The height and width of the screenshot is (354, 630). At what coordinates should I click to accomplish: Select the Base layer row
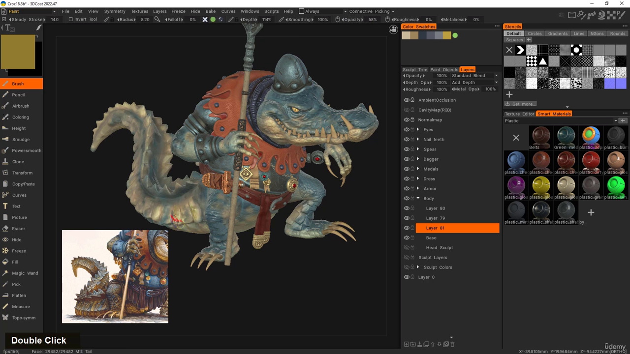(457, 238)
